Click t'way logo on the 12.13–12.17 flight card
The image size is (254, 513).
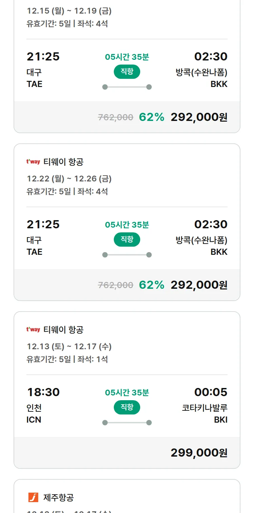pos(33,330)
